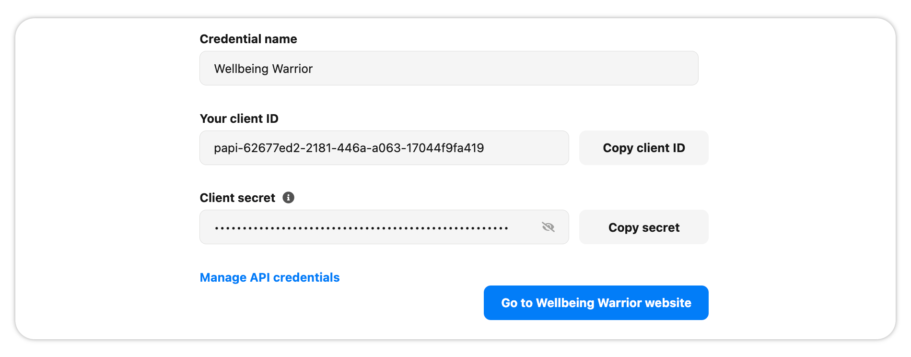Screen dimensions: 911x357
Task: Reveal the hidden client secret with eye icon
Action: [548, 227]
